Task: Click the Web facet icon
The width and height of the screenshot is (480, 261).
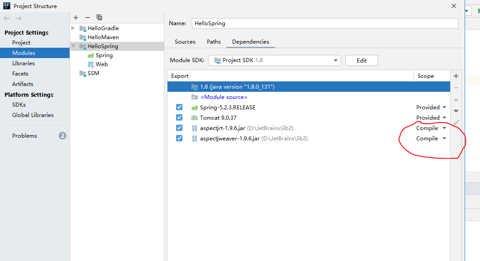Action: tap(91, 64)
